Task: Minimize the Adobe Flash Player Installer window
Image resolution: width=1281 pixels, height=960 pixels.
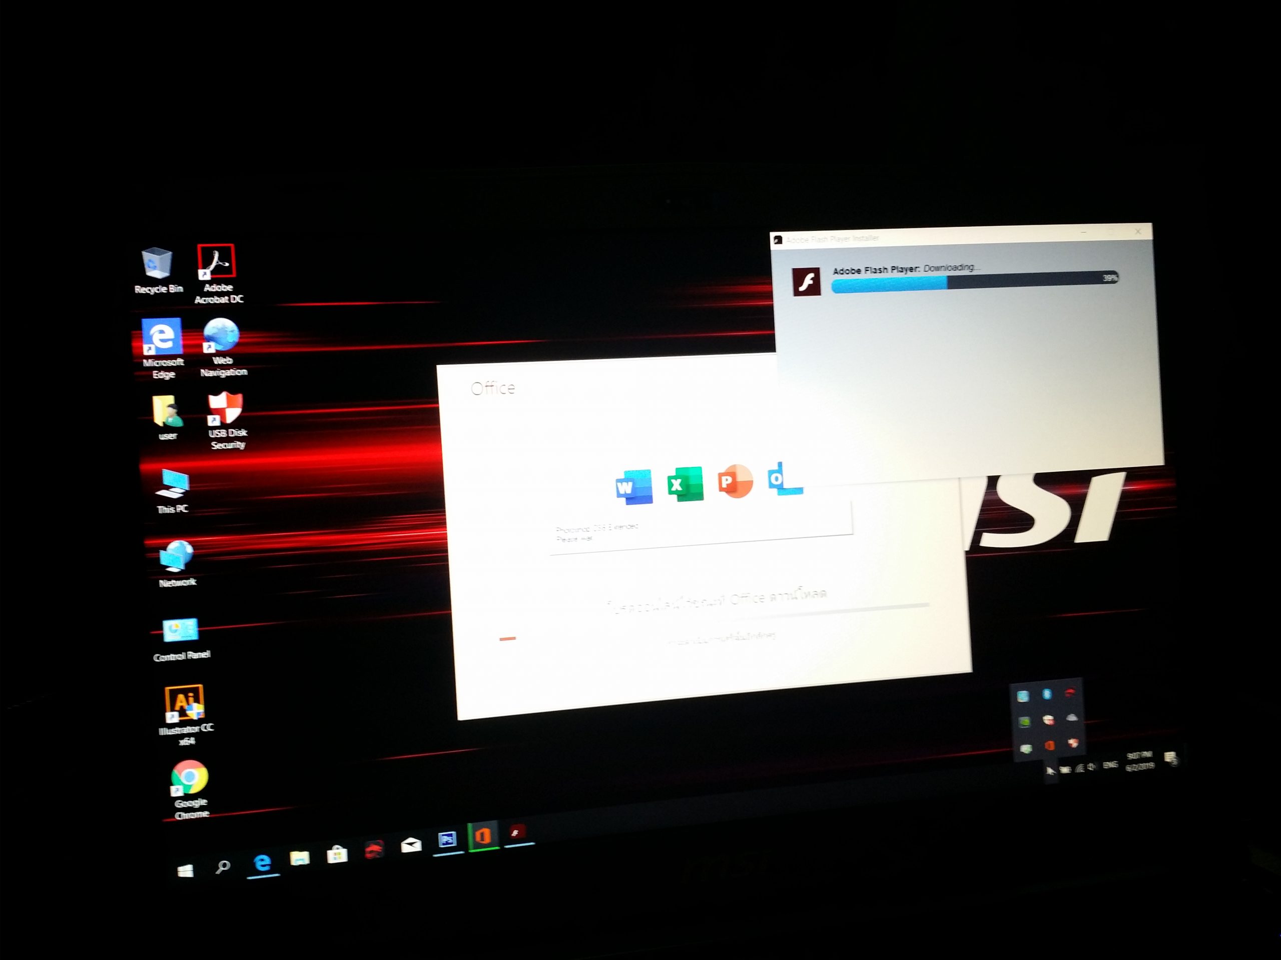Action: (1083, 232)
